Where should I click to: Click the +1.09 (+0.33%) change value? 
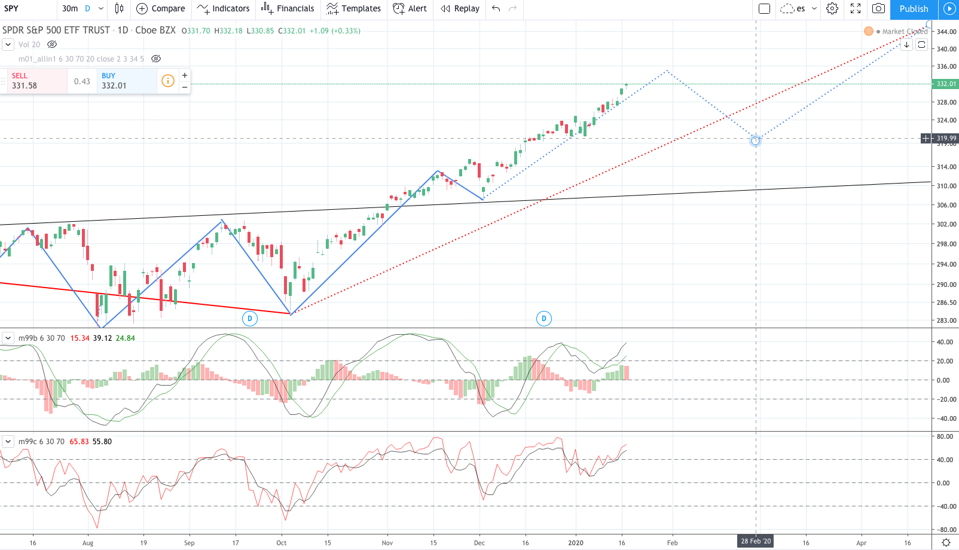(x=335, y=30)
